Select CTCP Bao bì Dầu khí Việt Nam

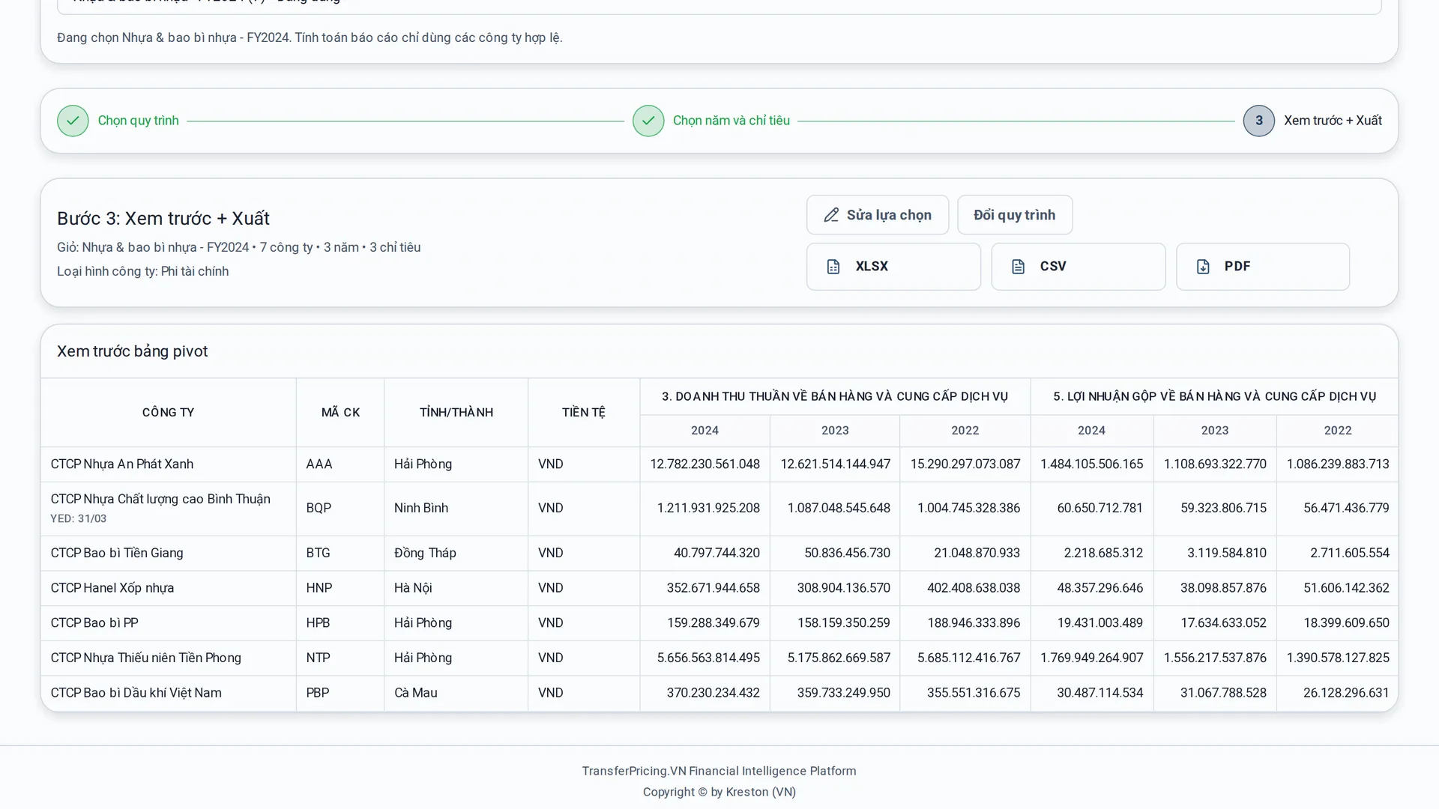(719, 693)
